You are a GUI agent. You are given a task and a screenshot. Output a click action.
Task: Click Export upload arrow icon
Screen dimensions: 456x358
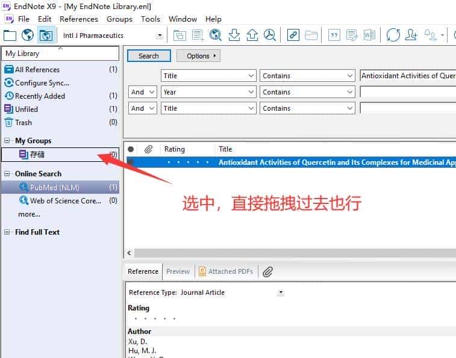pos(252,35)
